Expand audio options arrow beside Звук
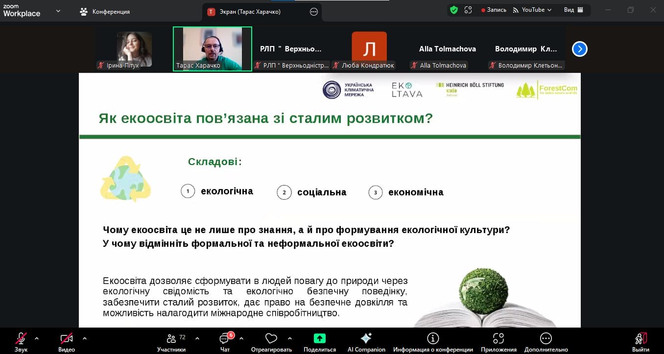 point(37,338)
